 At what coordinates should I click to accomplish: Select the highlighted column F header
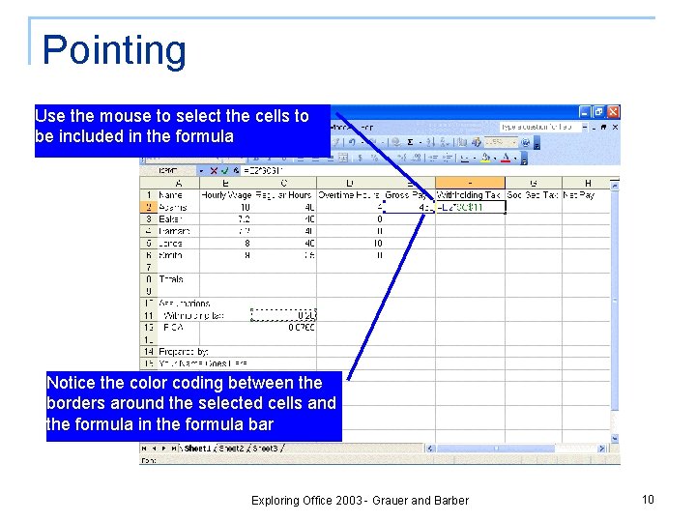click(470, 183)
